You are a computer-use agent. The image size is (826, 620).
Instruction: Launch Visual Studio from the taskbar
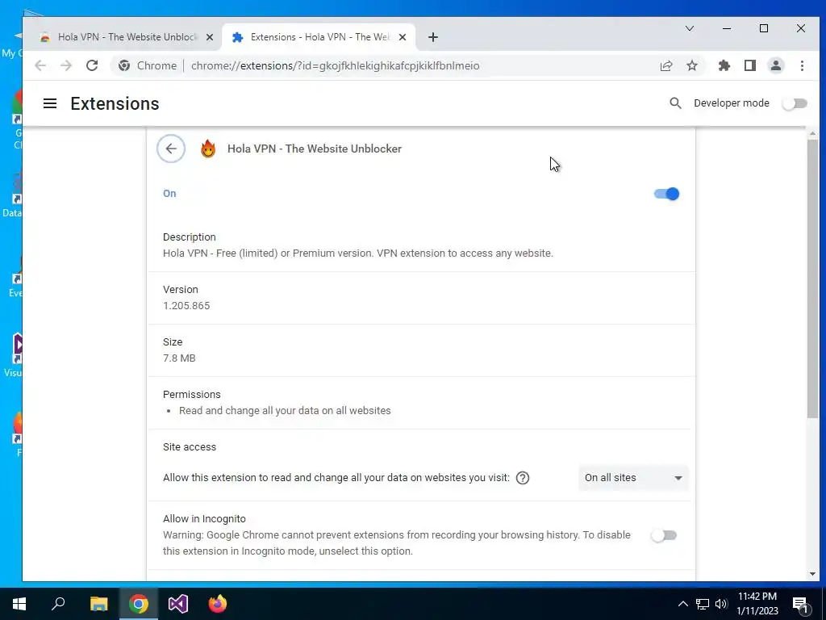[x=178, y=604]
